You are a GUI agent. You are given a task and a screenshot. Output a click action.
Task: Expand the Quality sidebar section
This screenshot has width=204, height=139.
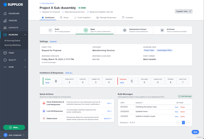[x=25, y=60]
